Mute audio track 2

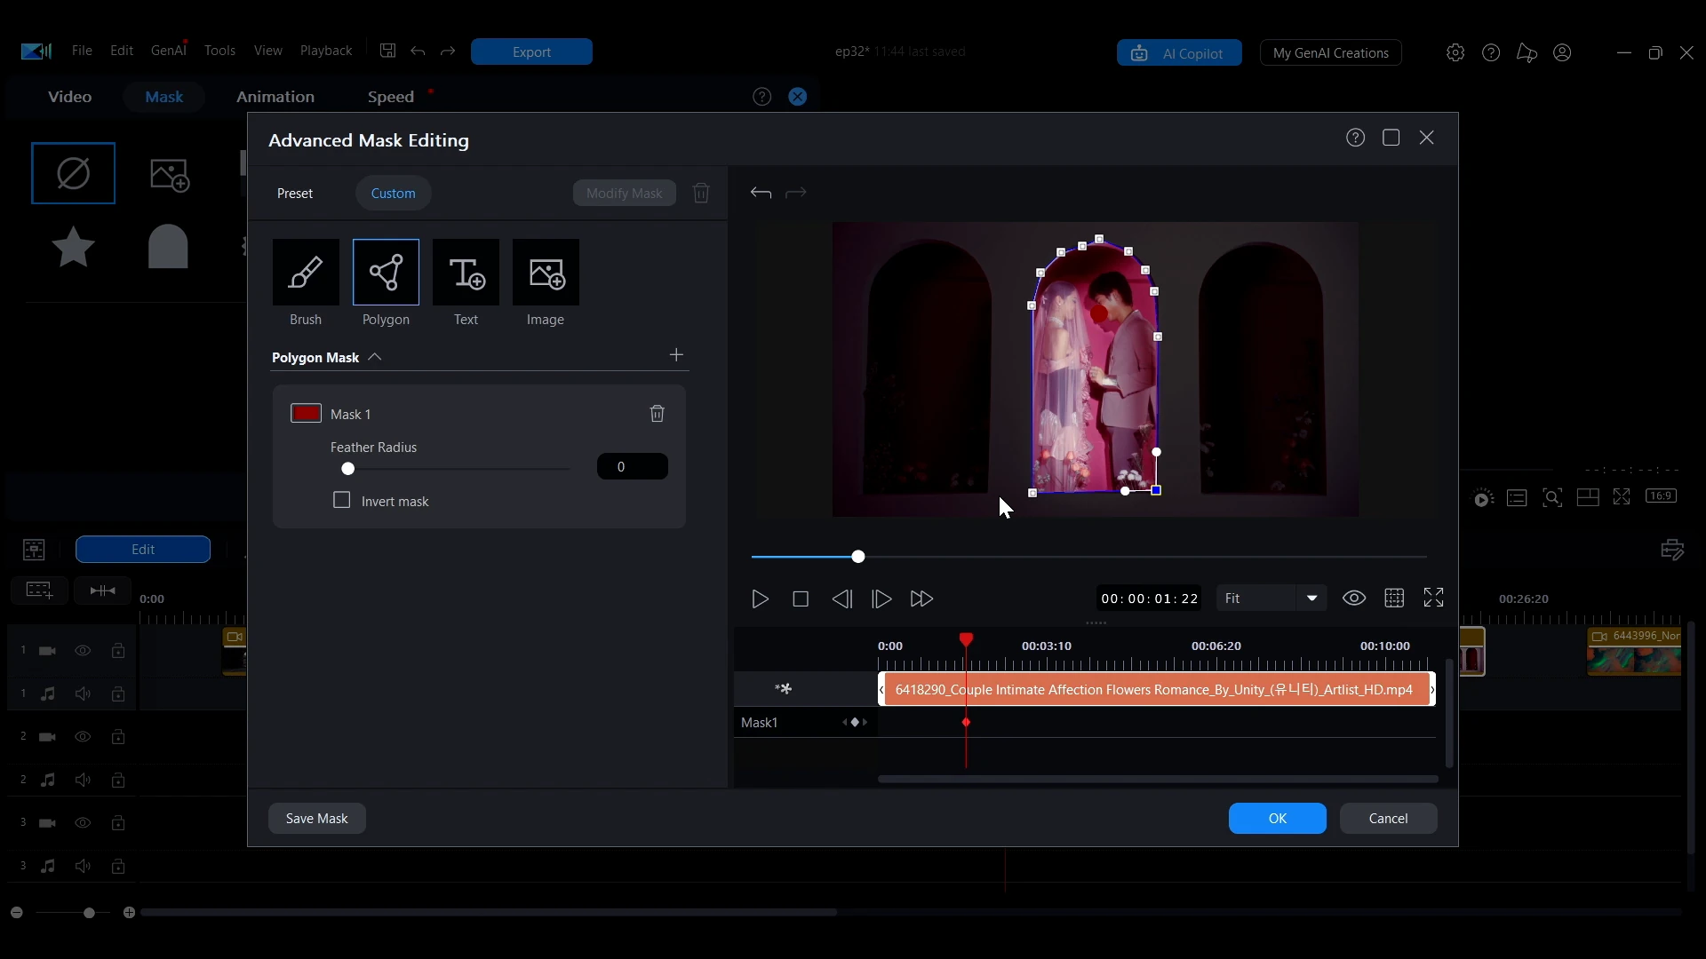pos(83,780)
